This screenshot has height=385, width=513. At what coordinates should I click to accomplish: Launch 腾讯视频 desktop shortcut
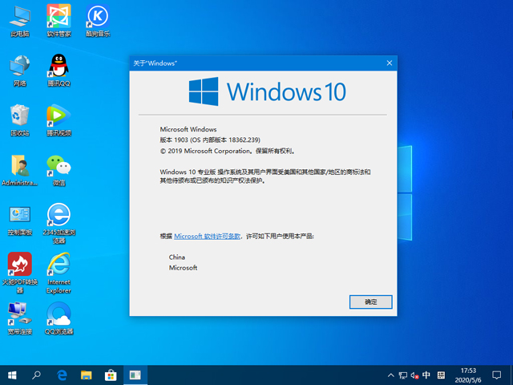coord(59,120)
